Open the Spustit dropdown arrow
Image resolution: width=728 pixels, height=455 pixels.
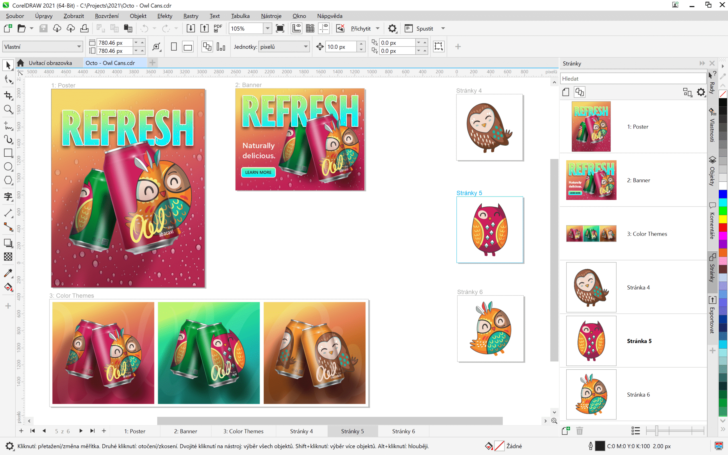(443, 28)
